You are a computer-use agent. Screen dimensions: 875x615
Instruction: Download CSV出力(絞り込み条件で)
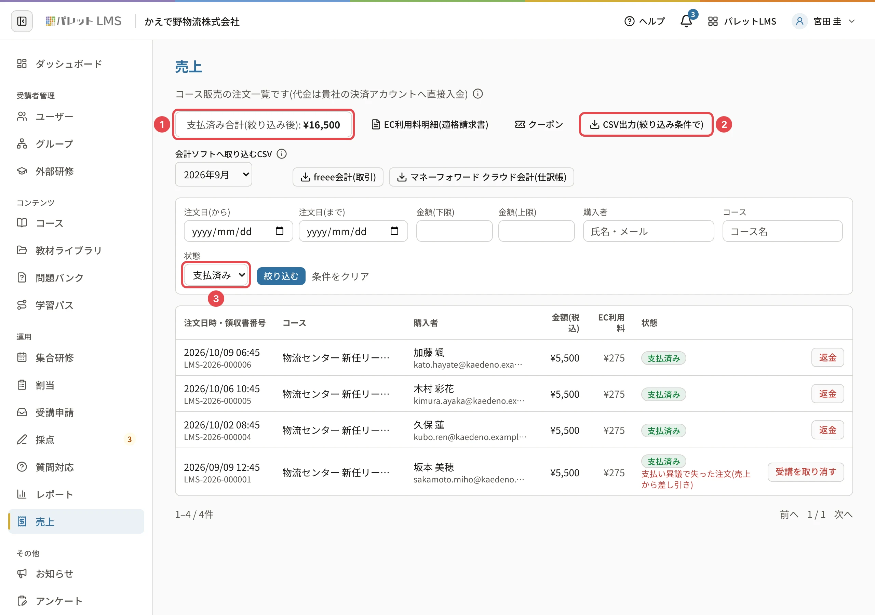[x=646, y=124]
